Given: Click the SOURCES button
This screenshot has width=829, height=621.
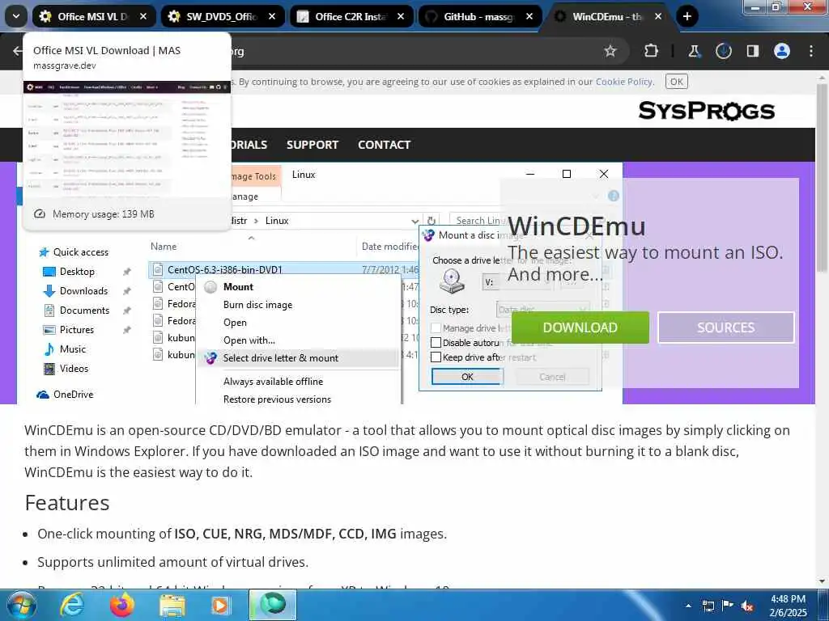Looking at the screenshot, I should coord(726,327).
